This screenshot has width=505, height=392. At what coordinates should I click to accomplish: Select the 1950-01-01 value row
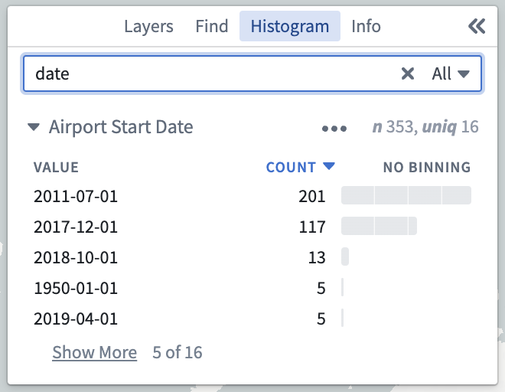(x=252, y=288)
